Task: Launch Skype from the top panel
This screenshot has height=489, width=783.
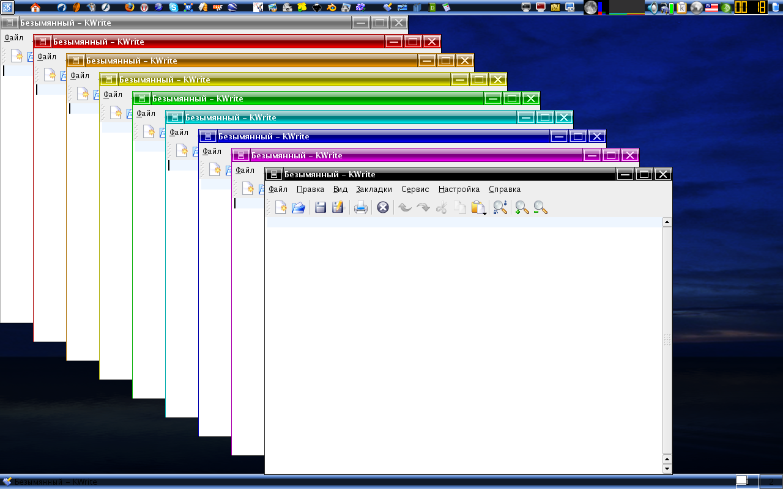Action: pyautogui.click(x=174, y=7)
